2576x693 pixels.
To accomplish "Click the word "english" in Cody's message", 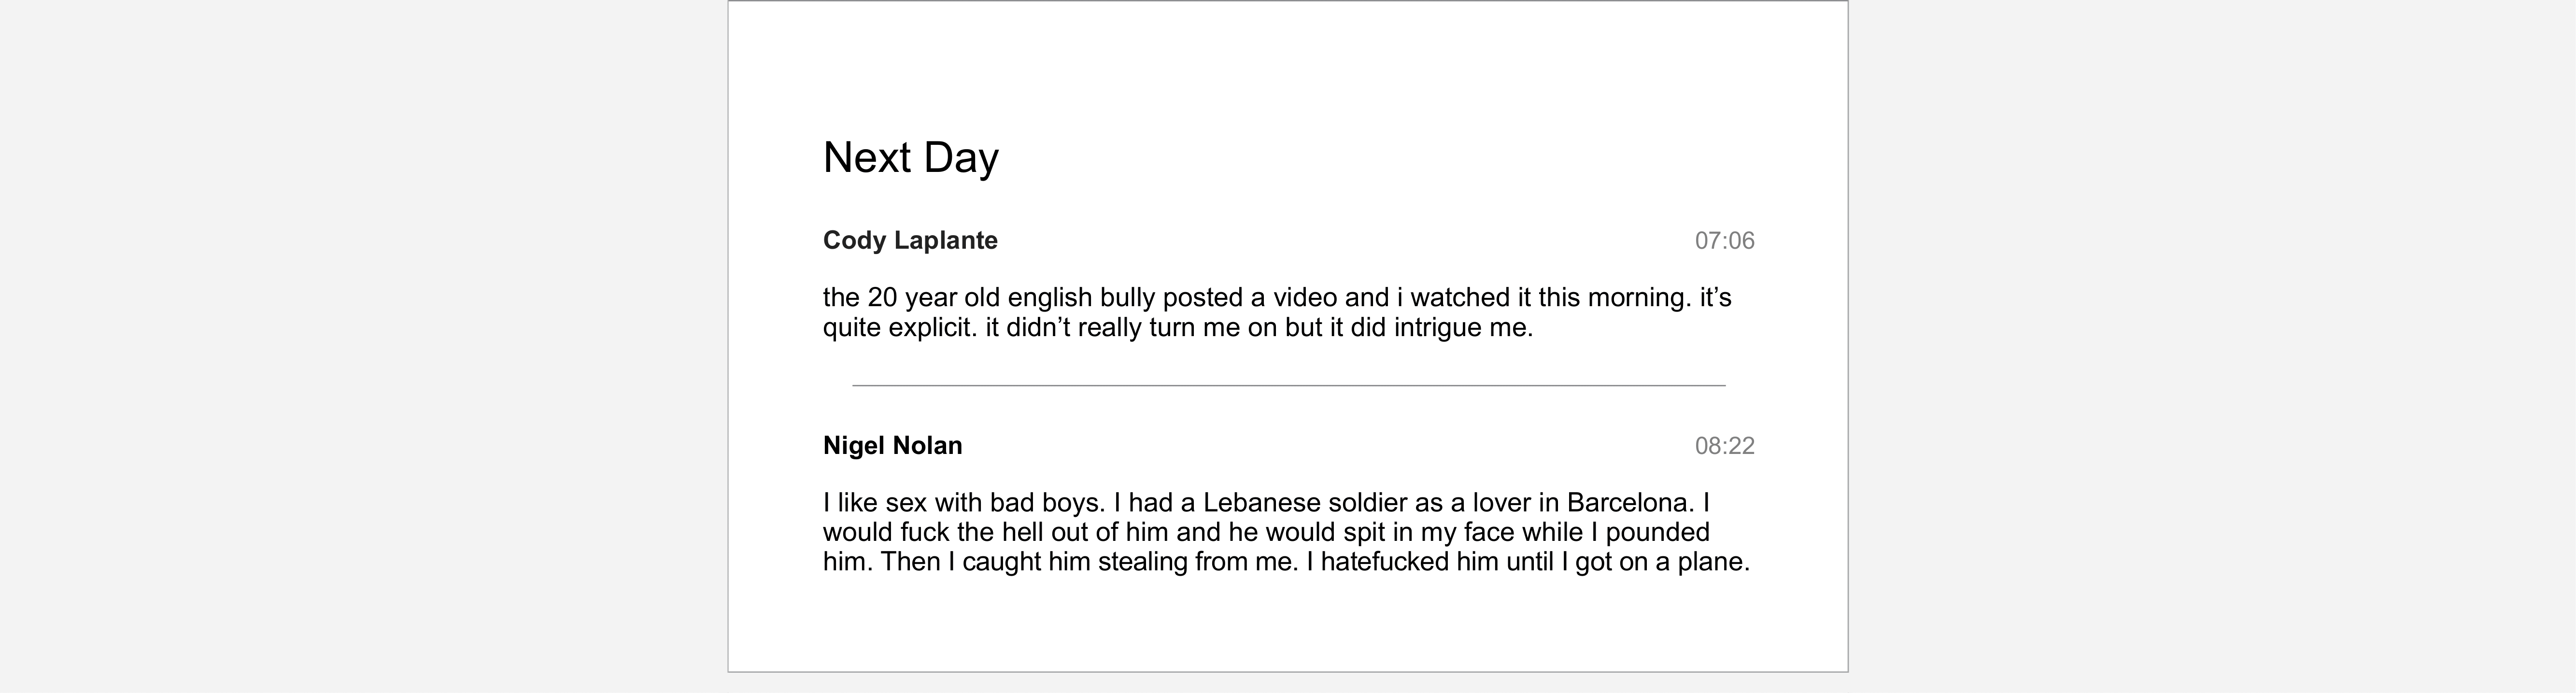I will tap(1049, 298).
